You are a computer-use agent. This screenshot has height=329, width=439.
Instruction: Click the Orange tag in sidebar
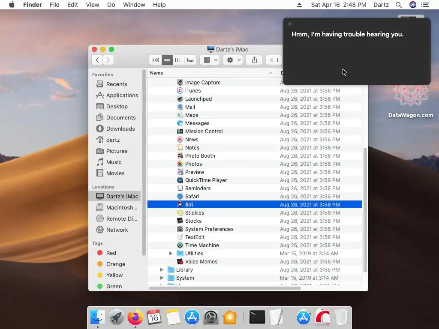[x=115, y=264]
